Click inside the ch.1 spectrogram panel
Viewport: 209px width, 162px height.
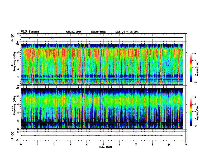click(102, 65)
